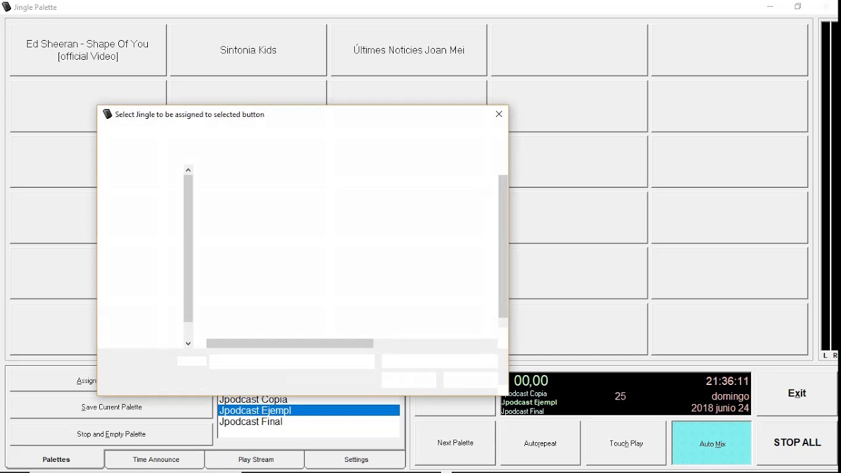Go to Next Palette
This screenshot has width=841, height=473.
(455, 443)
